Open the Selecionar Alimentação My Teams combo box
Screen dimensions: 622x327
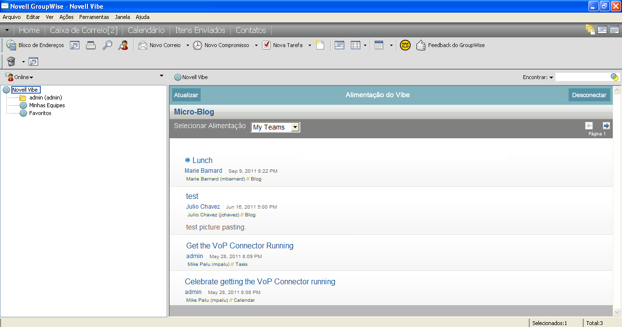[276, 127]
